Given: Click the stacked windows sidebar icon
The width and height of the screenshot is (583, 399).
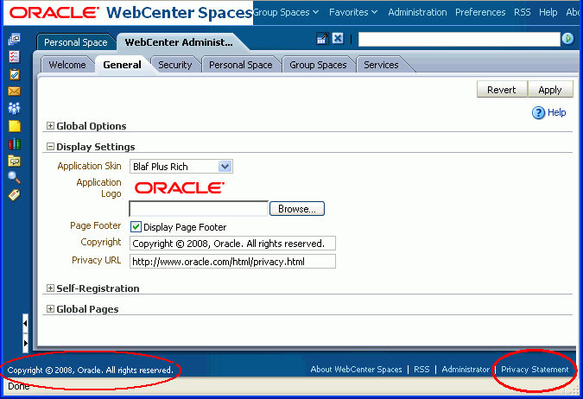Looking at the screenshot, I should click(15, 39).
